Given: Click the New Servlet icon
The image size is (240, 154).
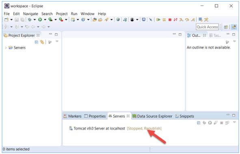Looking at the screenshot, I should (x=83, y=19).
